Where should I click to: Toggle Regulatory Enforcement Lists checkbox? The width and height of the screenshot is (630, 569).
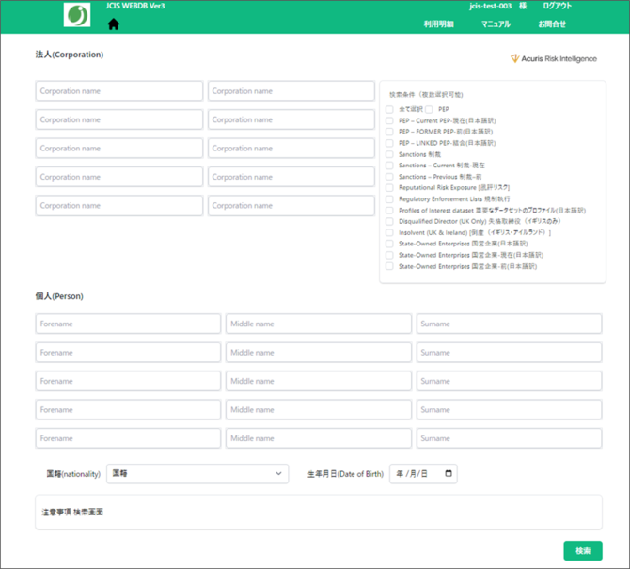click(390, 199)
